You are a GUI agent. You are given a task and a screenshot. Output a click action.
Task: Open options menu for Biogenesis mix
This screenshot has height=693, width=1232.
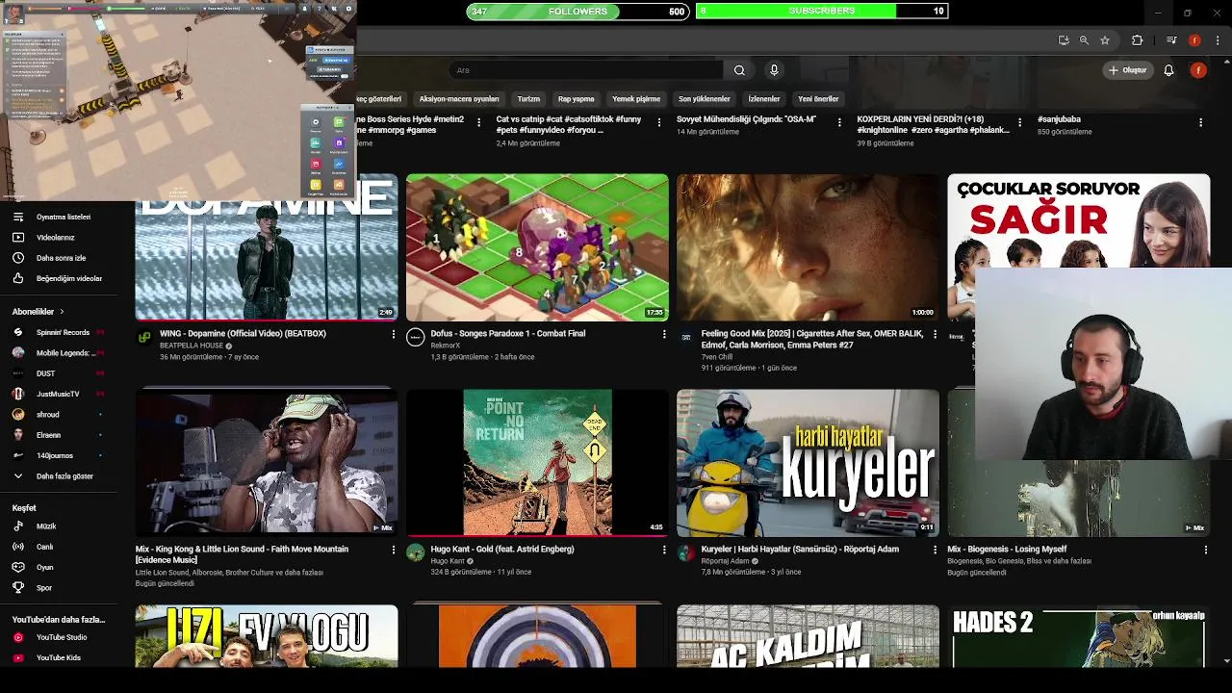1205,550
